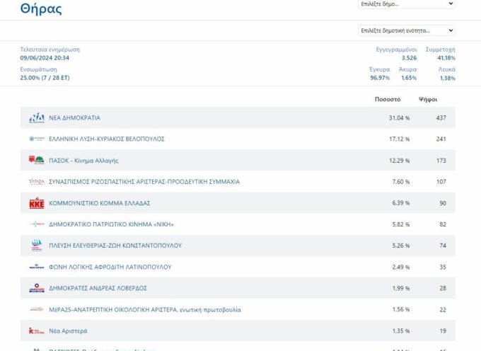The height and width of the screenshot is (351, 481).
Task: Click the 31,04 % percentage for Νέα Δημοκρατία
Action: [399, 117]
